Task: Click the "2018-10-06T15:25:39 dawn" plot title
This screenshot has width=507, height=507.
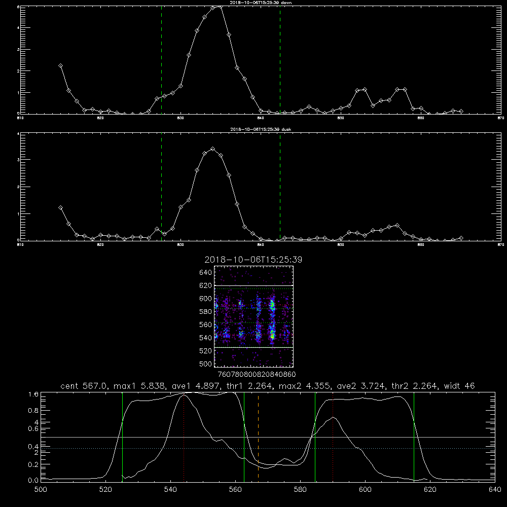Action: click(261, 3)
